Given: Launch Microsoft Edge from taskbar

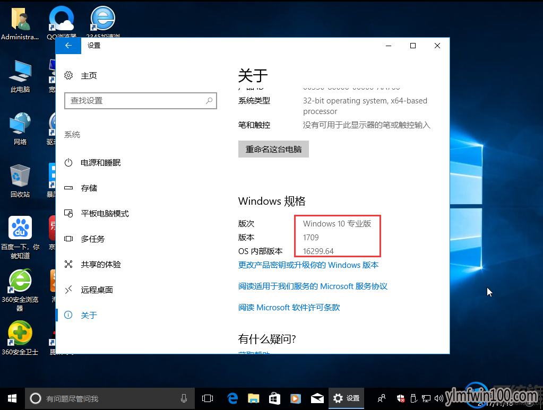Looking at the screenshot, I should pyautogui.click(x=232, y=398).
